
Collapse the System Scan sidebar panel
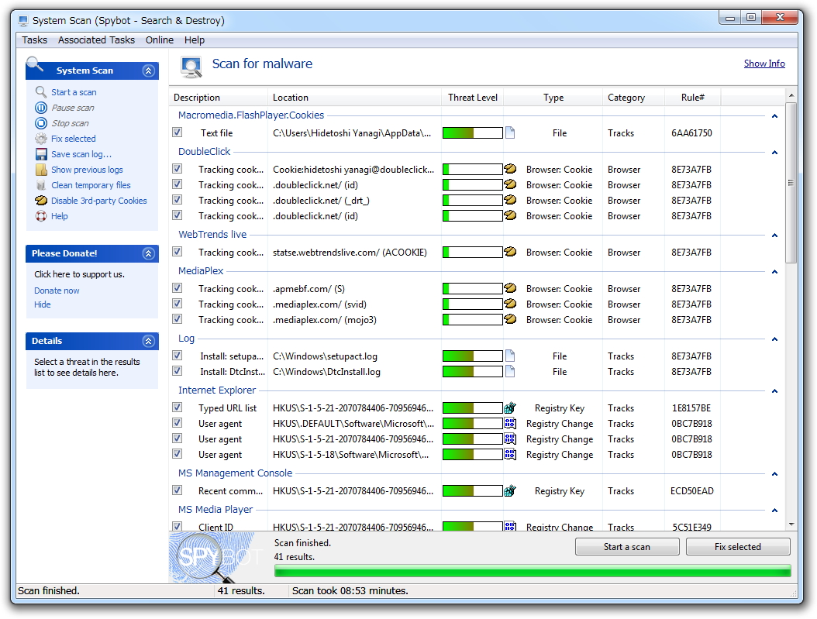149,70
